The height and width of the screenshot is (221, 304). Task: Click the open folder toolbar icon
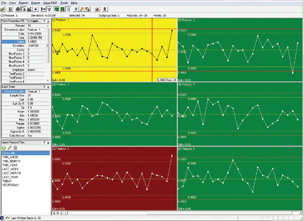click(x=3, y=9)
